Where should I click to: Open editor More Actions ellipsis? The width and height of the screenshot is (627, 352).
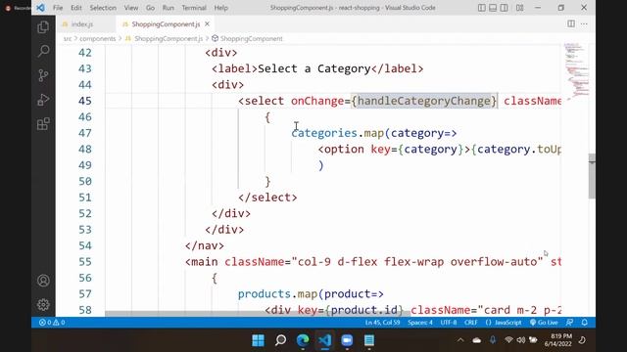tap(584, 23)
